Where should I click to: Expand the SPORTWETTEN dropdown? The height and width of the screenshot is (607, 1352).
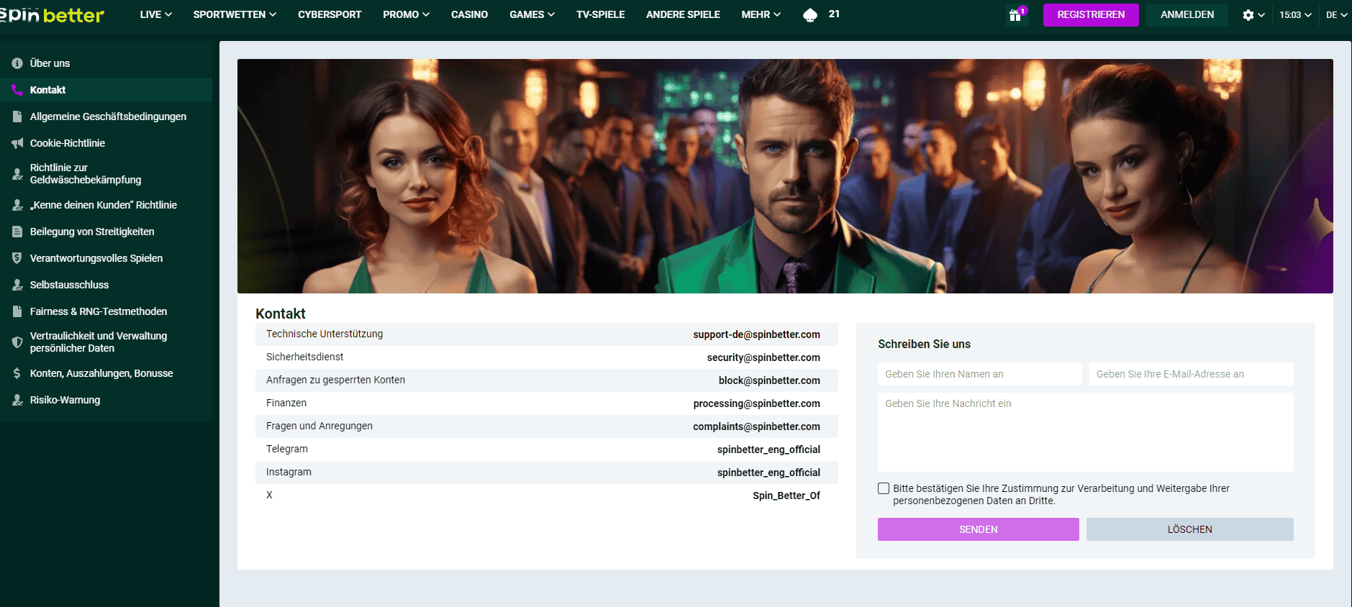point(235,14)
